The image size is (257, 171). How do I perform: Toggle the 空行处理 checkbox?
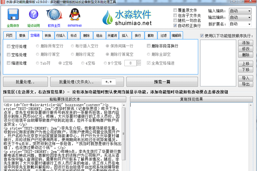coord(9,46)
